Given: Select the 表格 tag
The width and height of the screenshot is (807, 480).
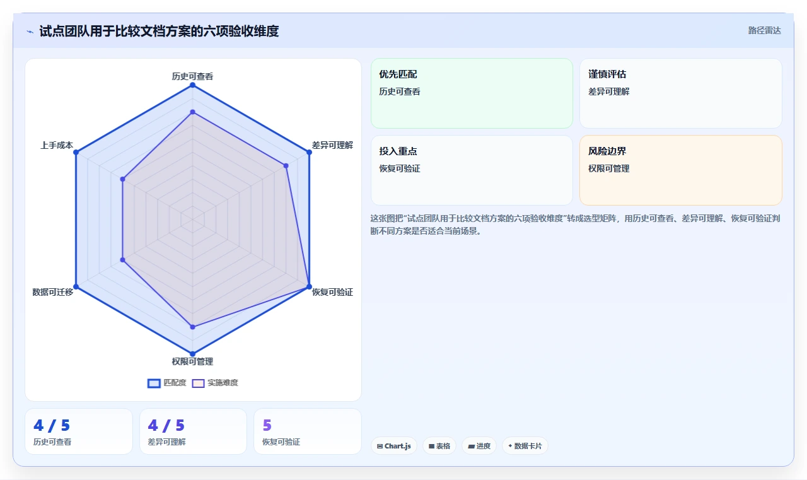Looking at the screenshot, I should click(x=439, y=446).
